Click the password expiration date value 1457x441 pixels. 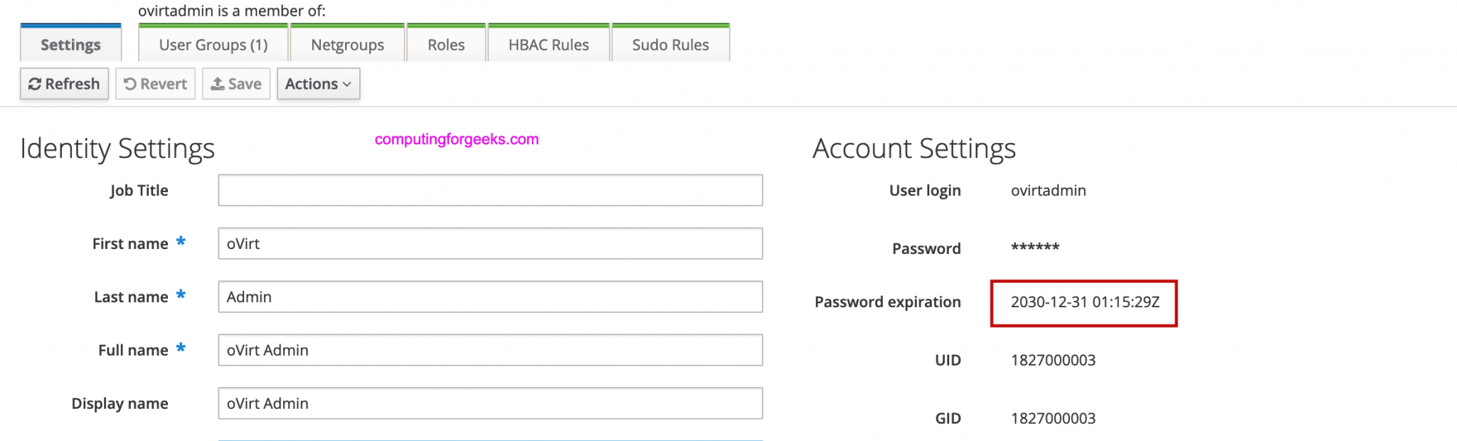click(1084, 302)
